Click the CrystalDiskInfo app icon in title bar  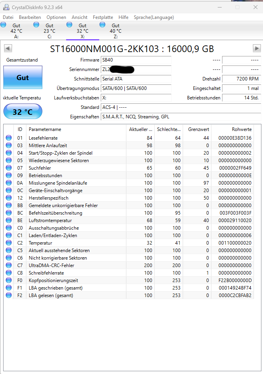[6, 7]
